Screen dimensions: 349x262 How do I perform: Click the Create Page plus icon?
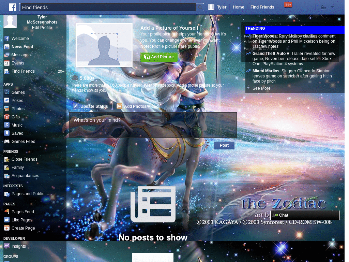coord(7,228)
